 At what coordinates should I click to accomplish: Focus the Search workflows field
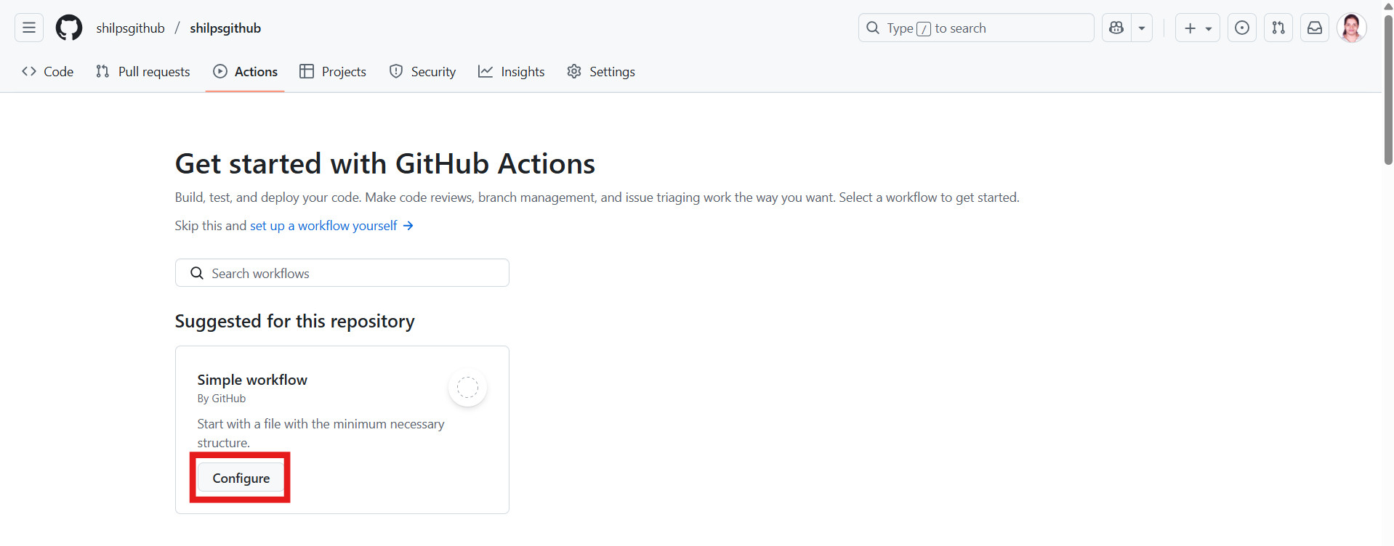click(342, 274)
